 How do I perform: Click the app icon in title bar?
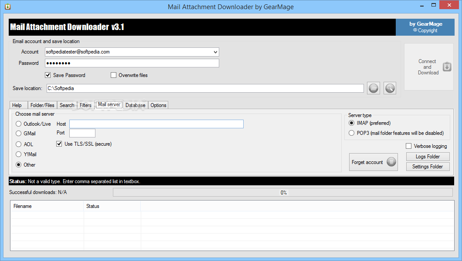click(x=8, y=7)
